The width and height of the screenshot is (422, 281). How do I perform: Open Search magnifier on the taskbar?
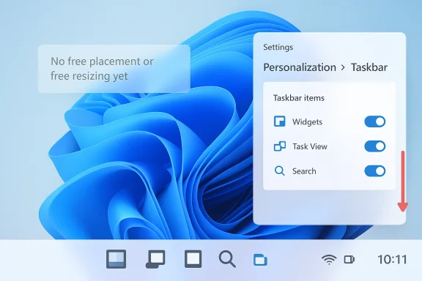pos(227,259)
